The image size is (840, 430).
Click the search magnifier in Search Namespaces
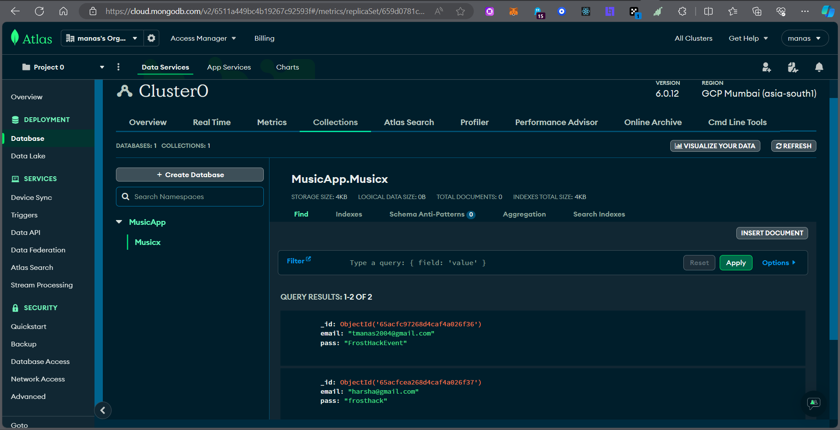coord(126,196)
